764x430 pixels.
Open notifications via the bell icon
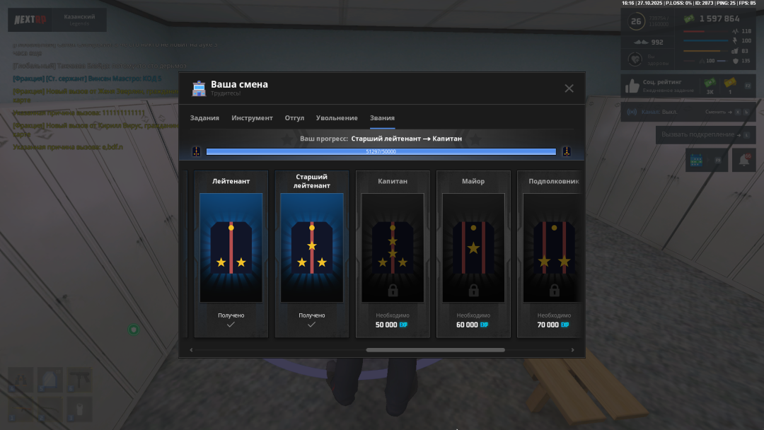743,161
